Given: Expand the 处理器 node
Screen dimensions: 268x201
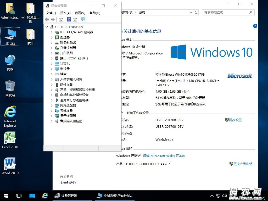Looking at the screenshot, I should (52, 37).
